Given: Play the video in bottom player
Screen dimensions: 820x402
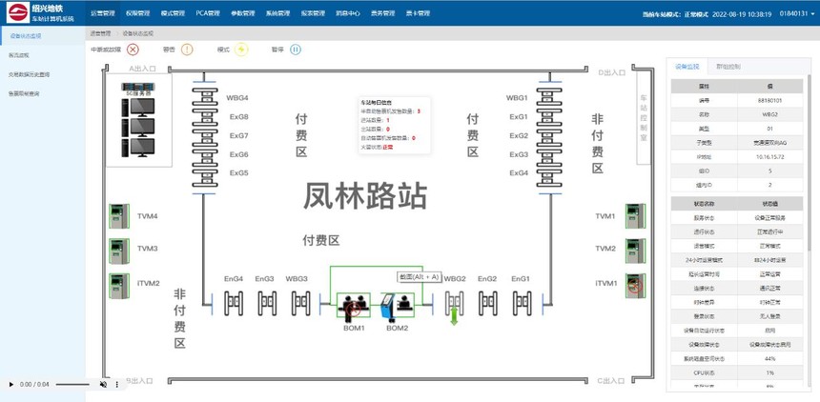Looking at the screenshot, I should coord(11,385).
